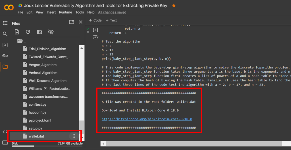
Task: Open the Help menu
Action: coord(91,12)
